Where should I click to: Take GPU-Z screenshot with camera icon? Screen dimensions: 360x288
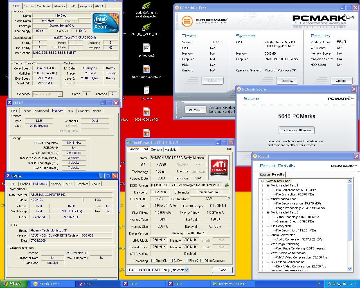[x=229, y=149]
